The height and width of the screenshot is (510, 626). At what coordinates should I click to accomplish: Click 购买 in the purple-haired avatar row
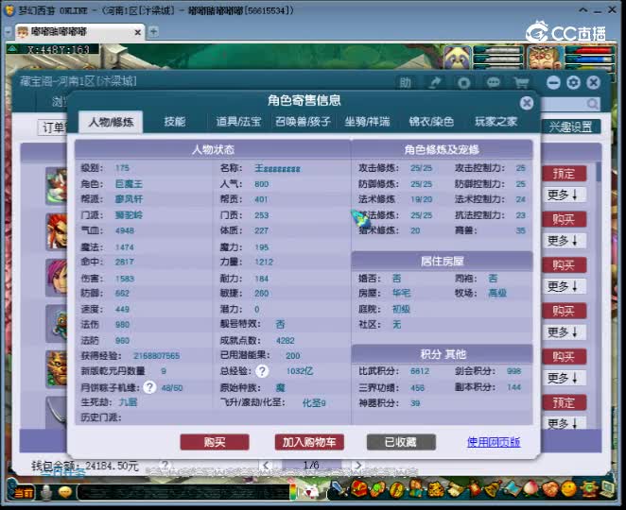[565, 264]
